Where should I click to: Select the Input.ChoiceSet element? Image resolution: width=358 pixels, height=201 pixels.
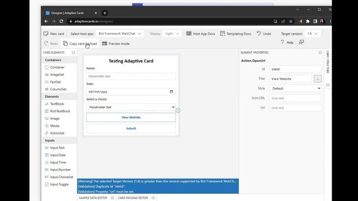click(x=59, y=177)
